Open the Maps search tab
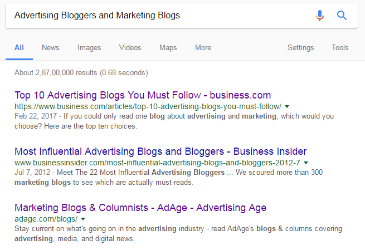 coord(168,48)
